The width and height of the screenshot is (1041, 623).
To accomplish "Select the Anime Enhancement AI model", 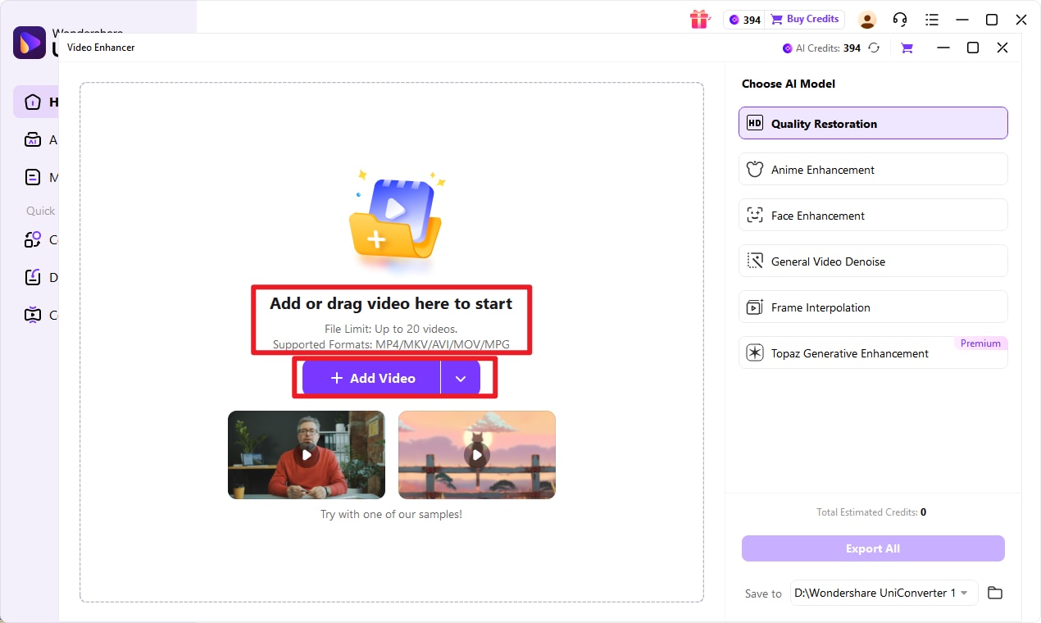I will pos(872,169).
